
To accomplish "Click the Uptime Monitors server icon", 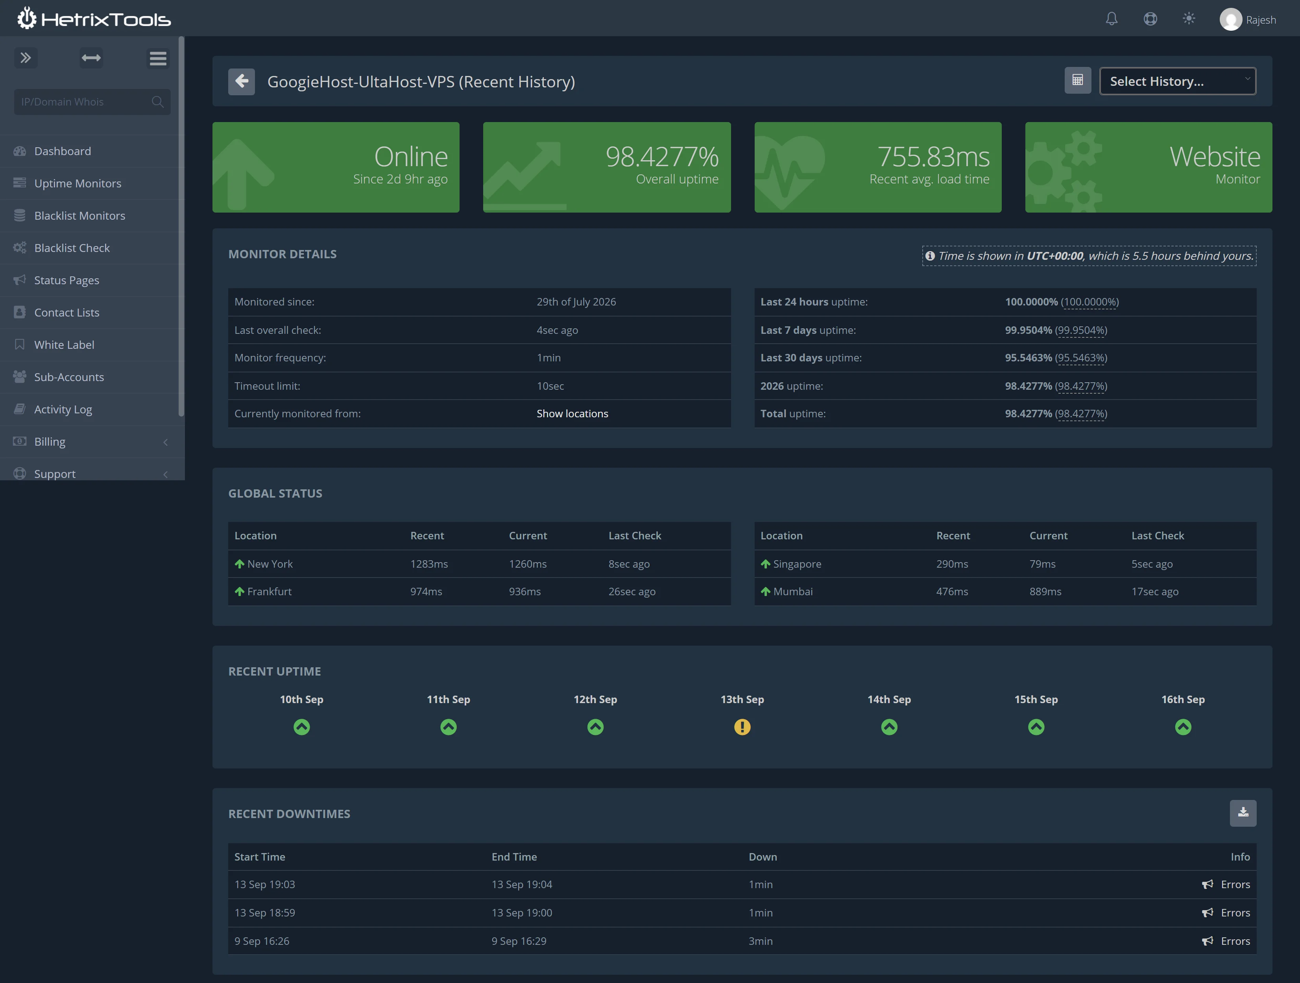I will [x=19, y=183].
